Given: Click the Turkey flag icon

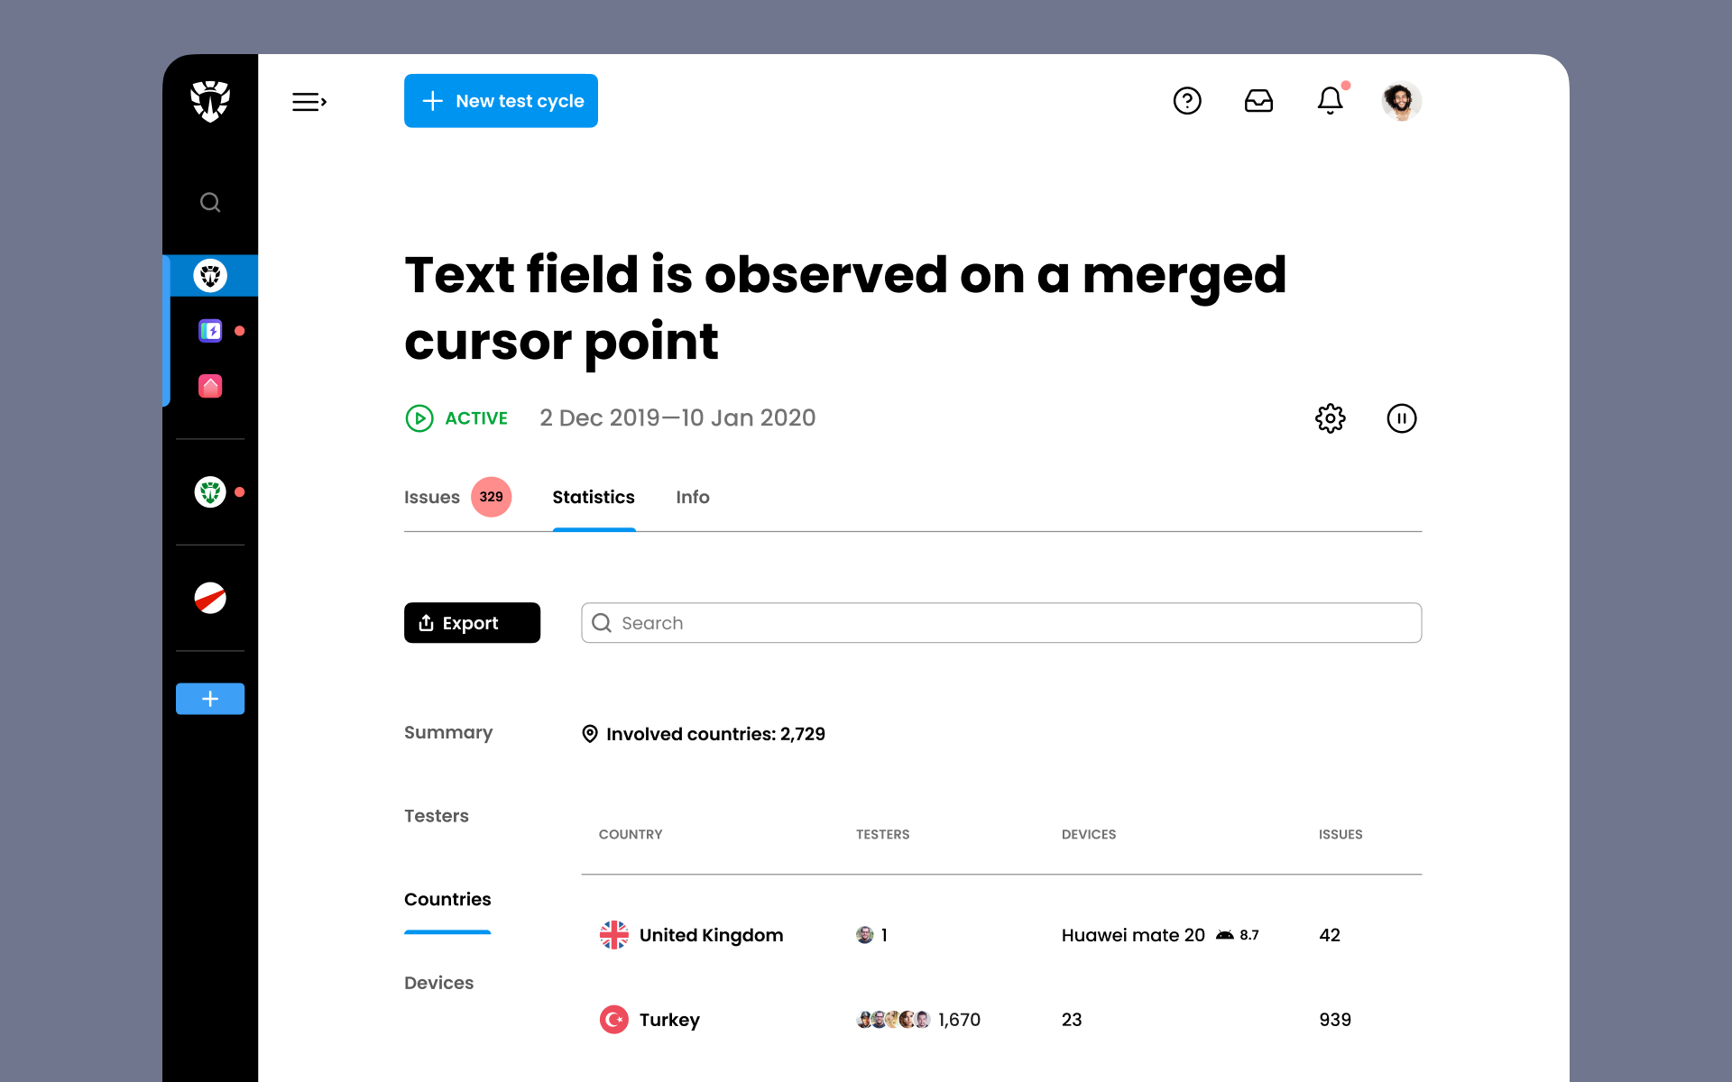Looking at the screenshot, I should 614,1020.
